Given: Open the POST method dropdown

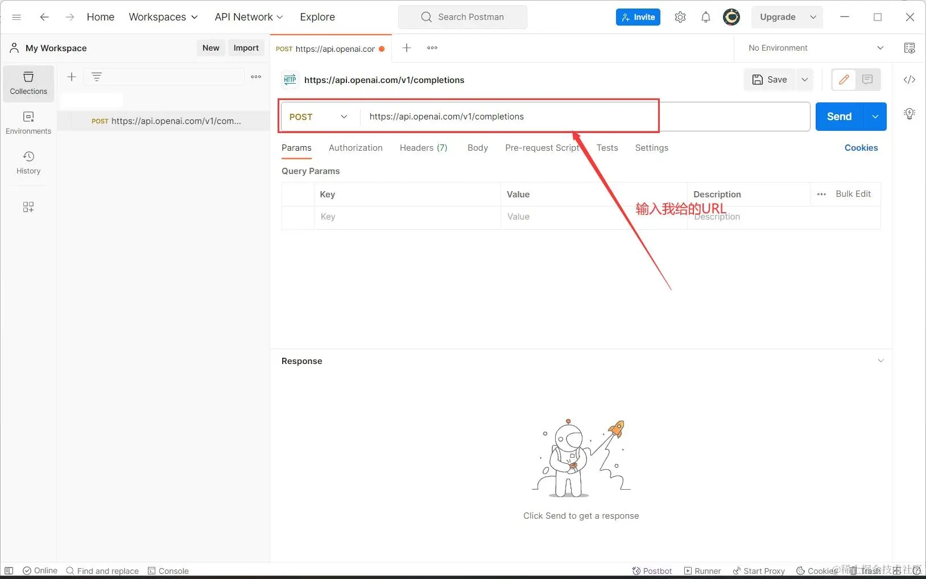Looking at the screenshot, I should (319, 117).
